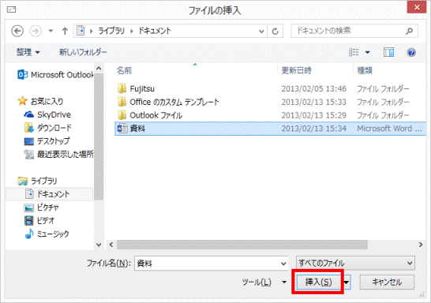
Task: Expand the address bar history dropdown
Action: point(261,32)
